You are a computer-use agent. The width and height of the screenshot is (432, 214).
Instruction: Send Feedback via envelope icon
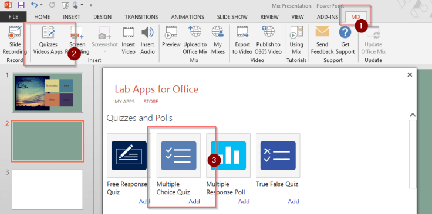[322, 40]
